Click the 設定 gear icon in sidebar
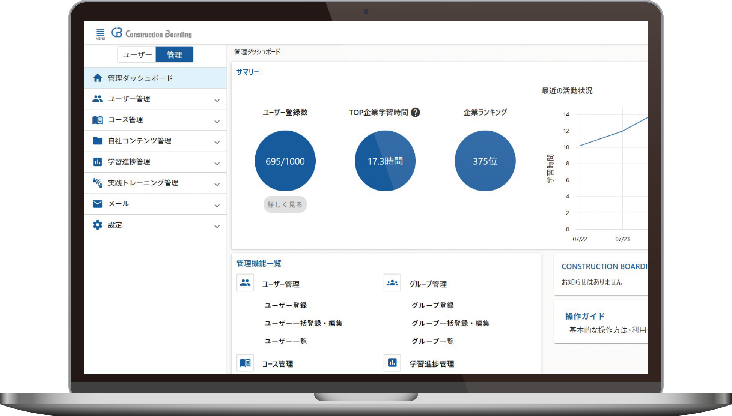This screenshot has height=416, width=732. click(98, 225)
